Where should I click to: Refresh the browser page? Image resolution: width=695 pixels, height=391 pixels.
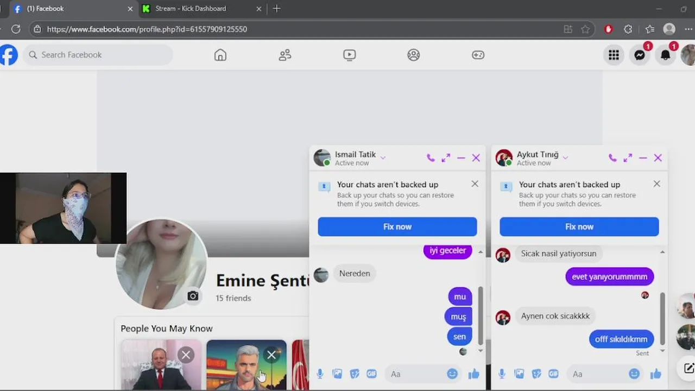pyautogui.click(x=16, y=29)
